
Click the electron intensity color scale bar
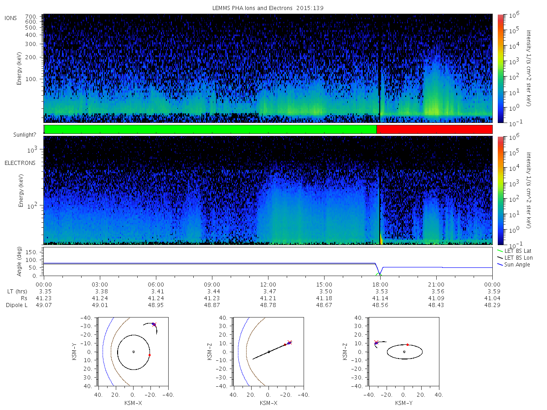click(x=500, y=190)
